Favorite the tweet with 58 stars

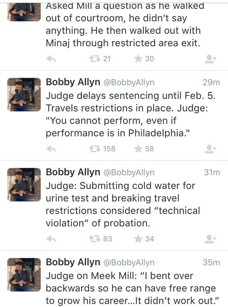point(138,149)
